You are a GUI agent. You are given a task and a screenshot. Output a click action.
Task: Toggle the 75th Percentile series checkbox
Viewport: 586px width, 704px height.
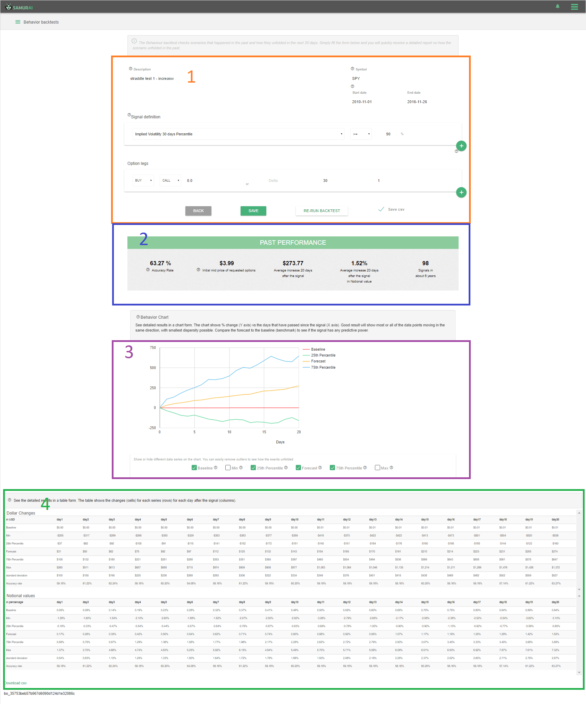332,468
